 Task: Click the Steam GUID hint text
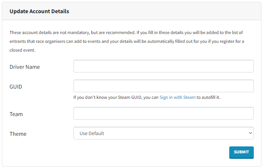tap(116, 97)
